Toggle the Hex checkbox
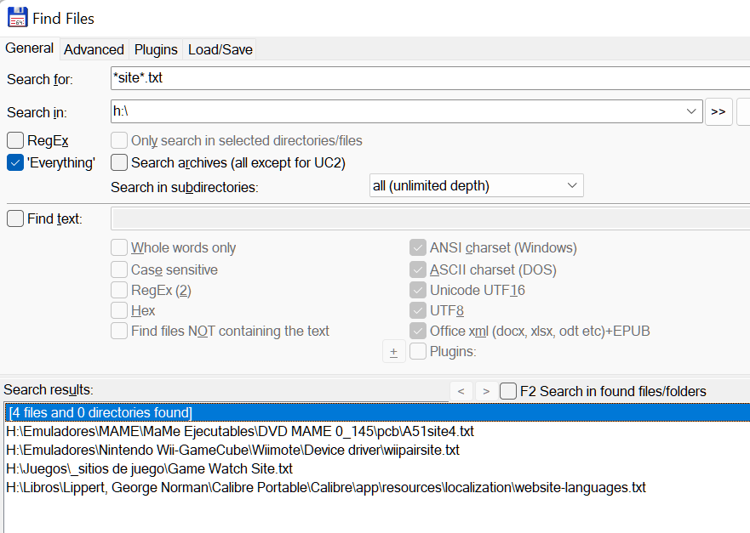 [119, 310]
